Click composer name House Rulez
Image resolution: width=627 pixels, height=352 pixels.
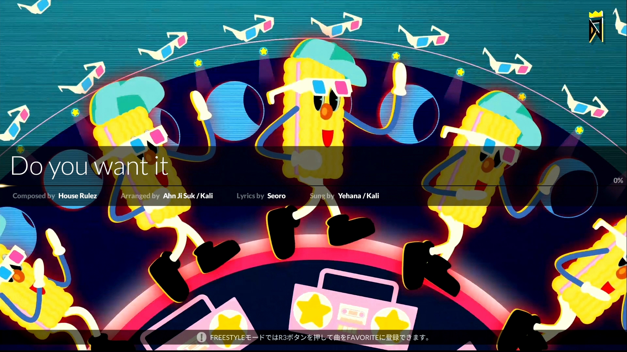point(77,196)
